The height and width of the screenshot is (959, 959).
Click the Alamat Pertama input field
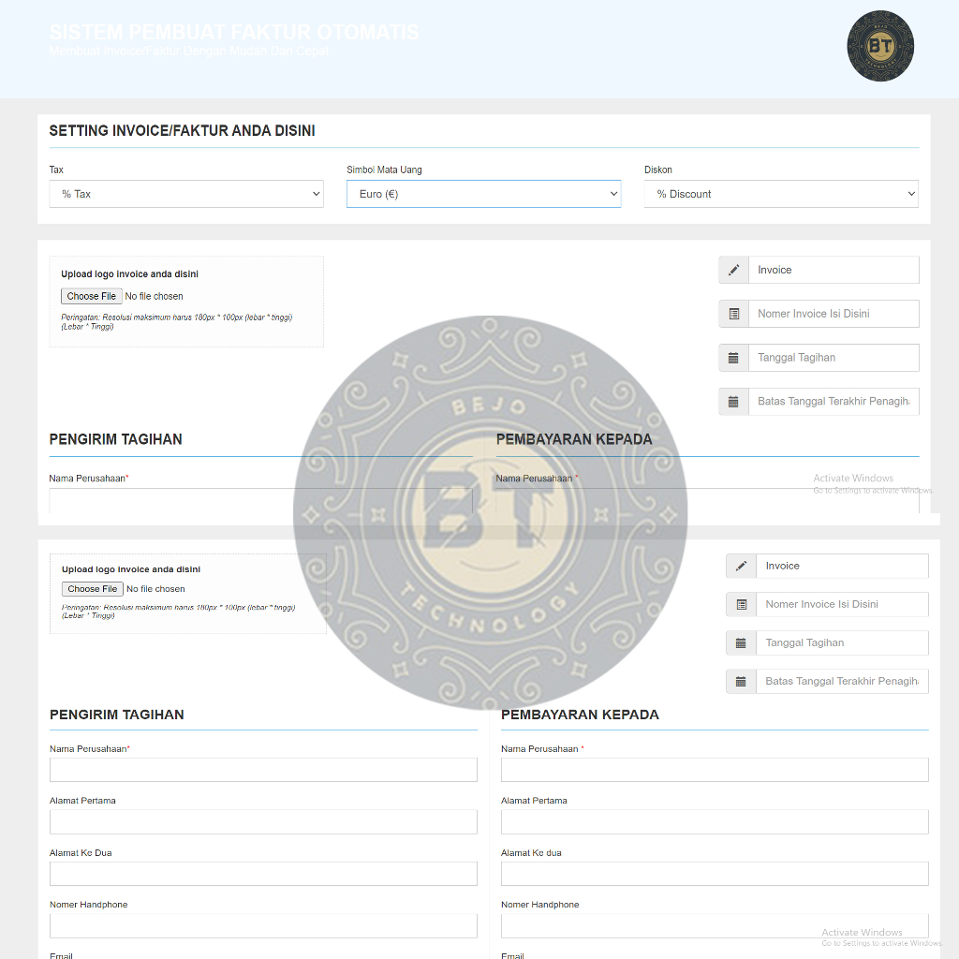[x=263, y=821]
